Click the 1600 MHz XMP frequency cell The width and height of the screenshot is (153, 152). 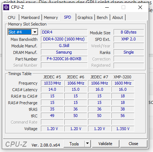click(123, 83)
